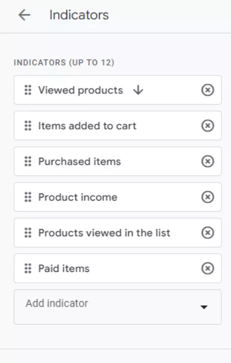Viewport: 231px width, 363px height.
Task: Click the drag handle of Viewed products
Action: point(28,90)
